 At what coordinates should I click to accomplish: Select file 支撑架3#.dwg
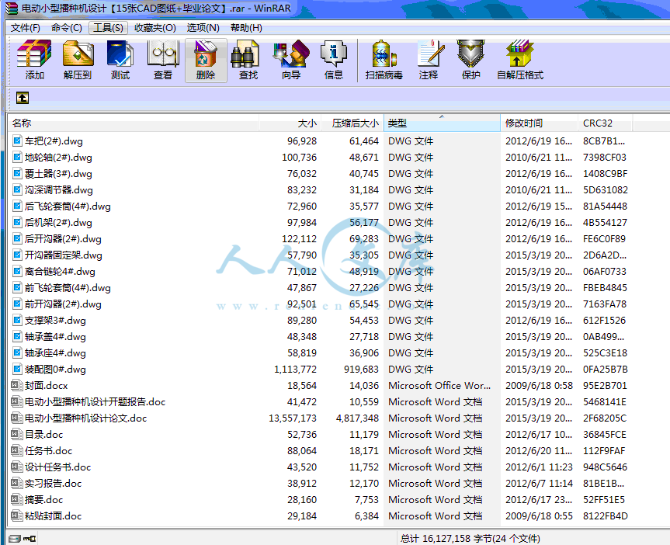point(55,320)
